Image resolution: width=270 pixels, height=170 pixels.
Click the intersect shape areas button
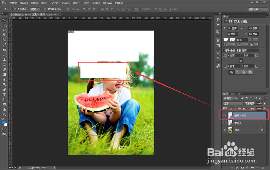click(x=244, y=72)
